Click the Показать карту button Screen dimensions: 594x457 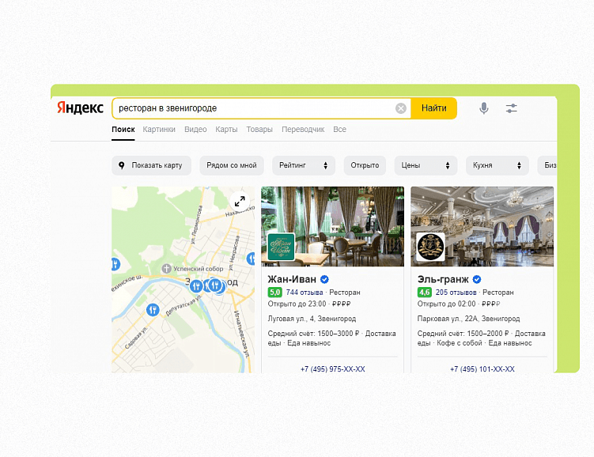pyautogui.click(x=152, y=165)
